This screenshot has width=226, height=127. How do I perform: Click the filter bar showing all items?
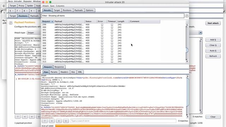click(x=113, y=16)
